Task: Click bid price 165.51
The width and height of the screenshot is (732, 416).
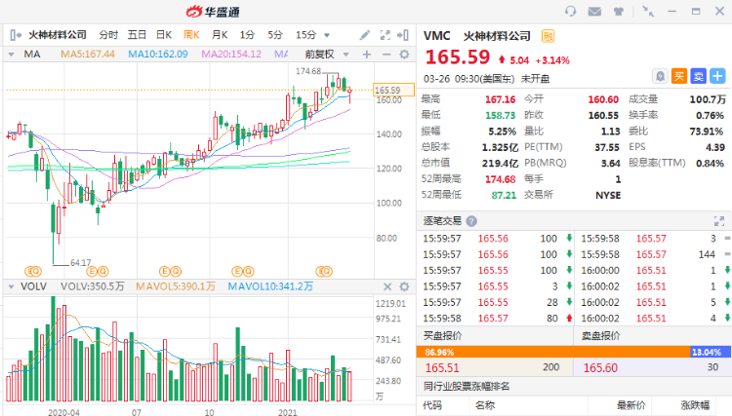Action: [442, 368]
